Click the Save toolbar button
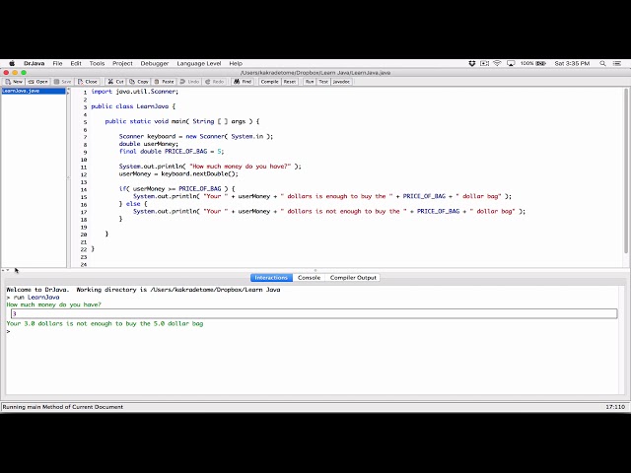Screen dimensions: 631x473 pos(62,82)
